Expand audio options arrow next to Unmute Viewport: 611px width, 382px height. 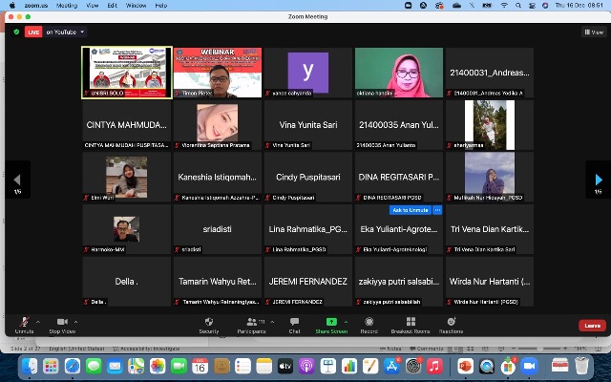[40, 321]
